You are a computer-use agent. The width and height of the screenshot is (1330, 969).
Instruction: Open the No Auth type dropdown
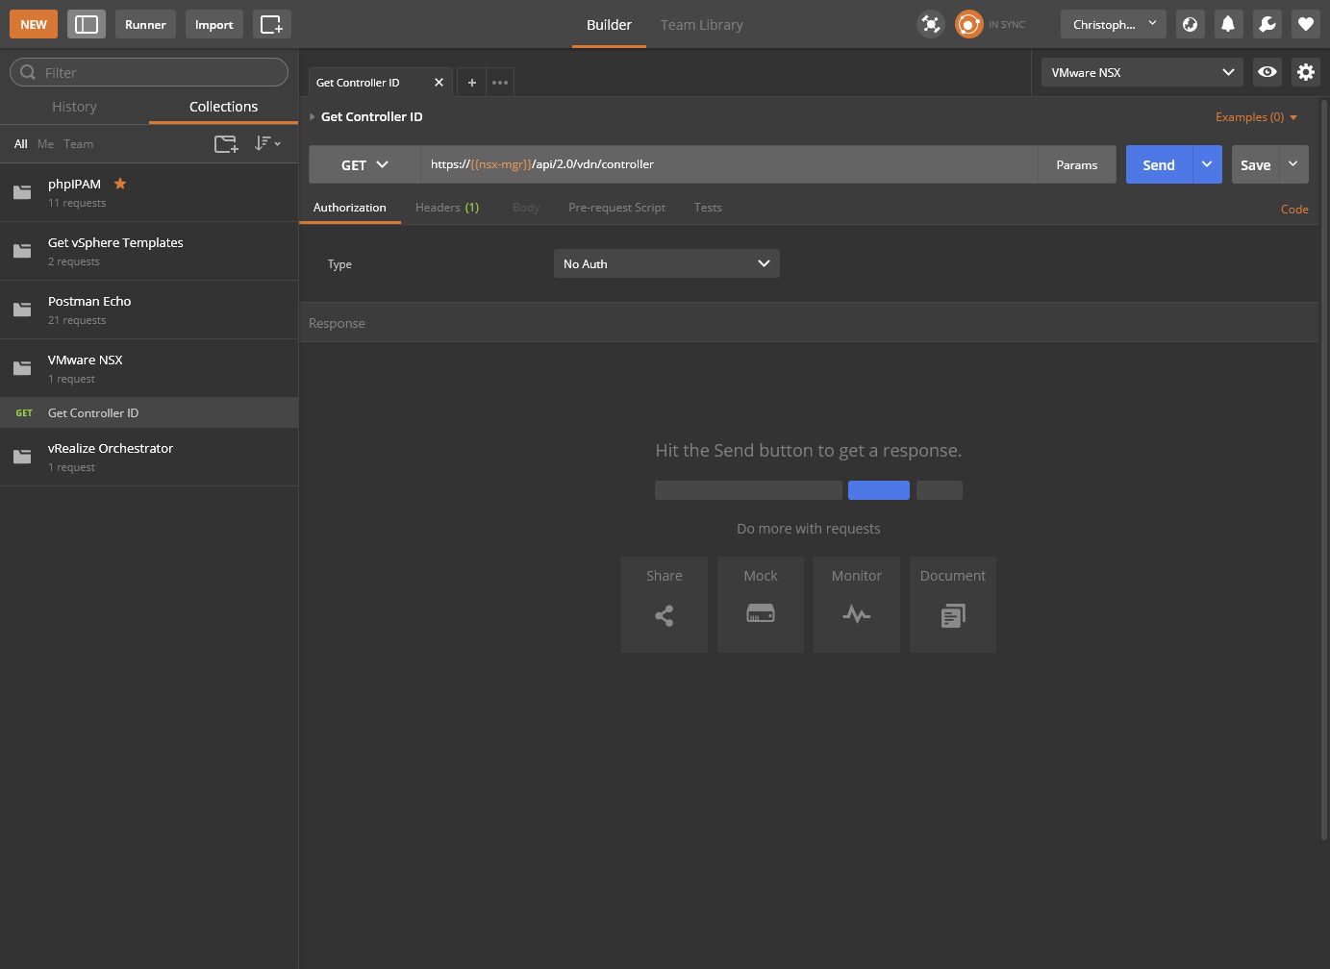coord(666,263)
